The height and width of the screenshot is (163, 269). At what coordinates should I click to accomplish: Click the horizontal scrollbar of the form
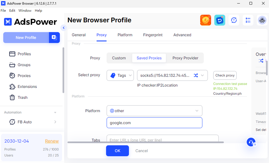click(x=146, y=142)
